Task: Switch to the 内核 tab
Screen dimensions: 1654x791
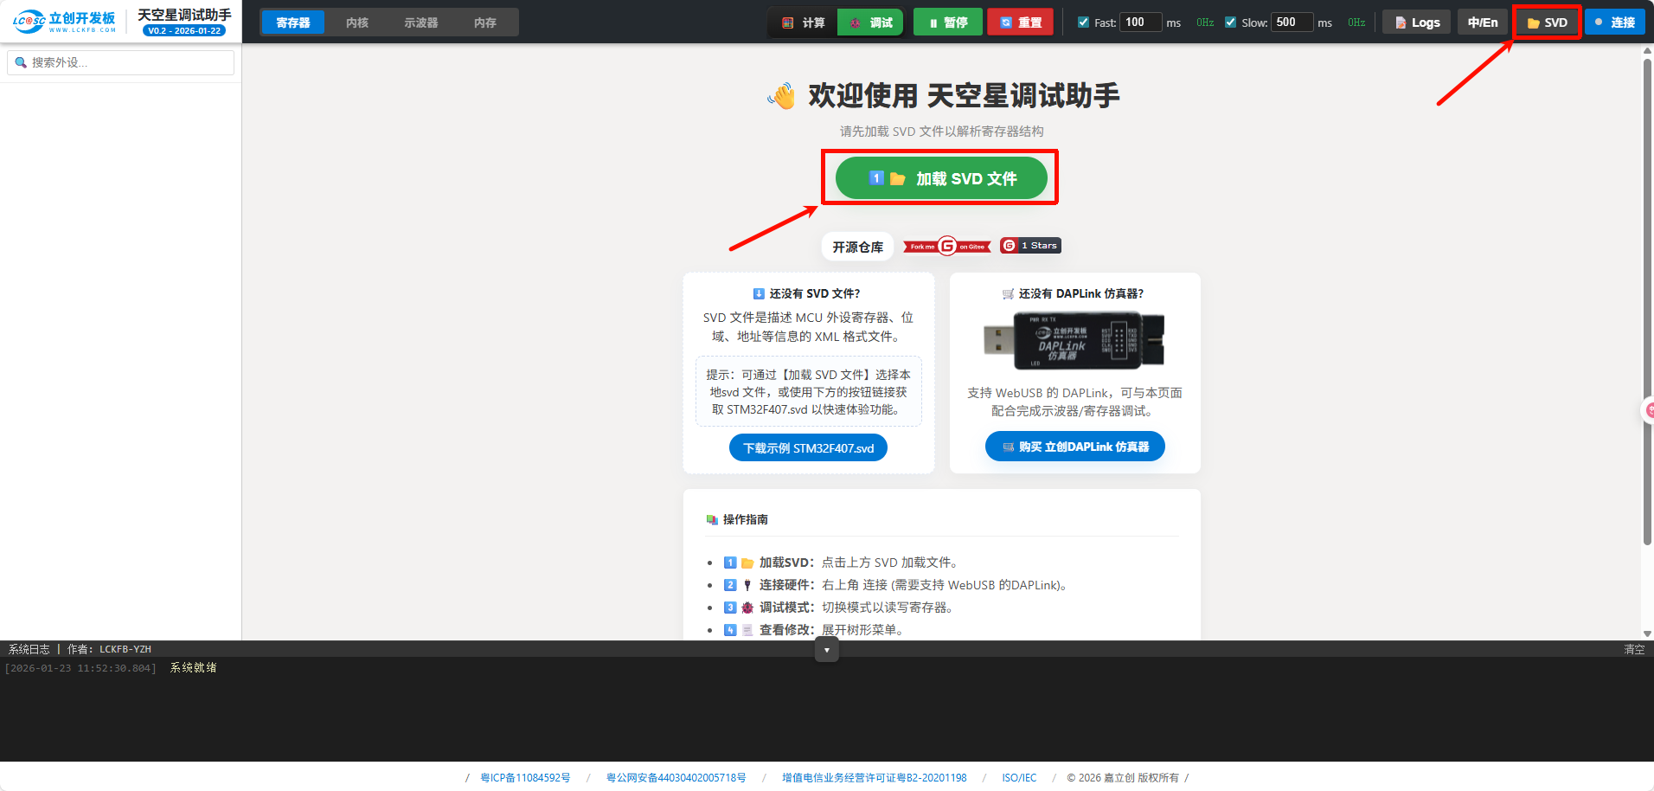Action: click(x=356, y=22)
